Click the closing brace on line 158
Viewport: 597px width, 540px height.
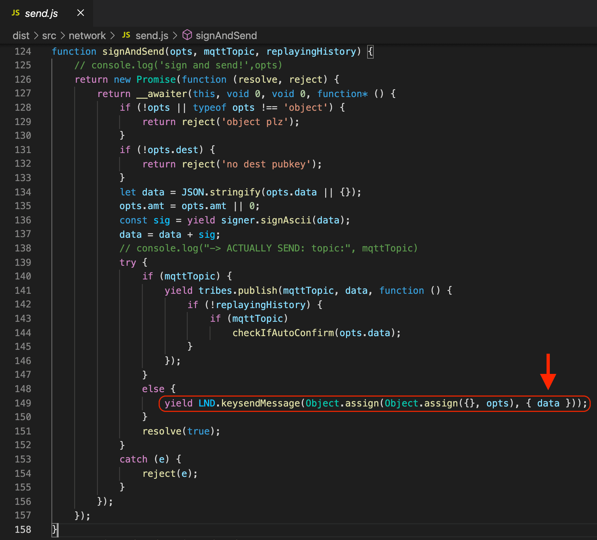point(55,530)
